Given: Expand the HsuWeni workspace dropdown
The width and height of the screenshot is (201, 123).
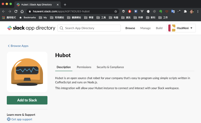Looking at the screenshot, I should click(x=191, y=28).
